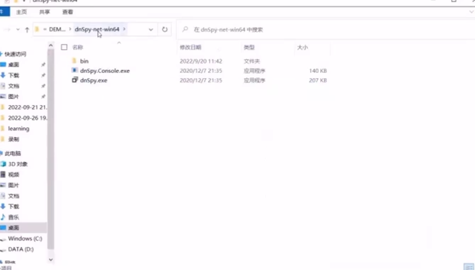Click dnSpy-net-win64 breadcrumb in address bar
Screen dimensions: 475x270
97,29
